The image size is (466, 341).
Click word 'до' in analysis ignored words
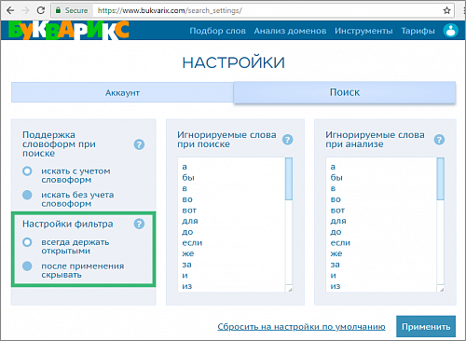(x=336, y=232)
